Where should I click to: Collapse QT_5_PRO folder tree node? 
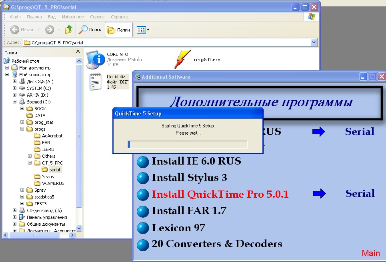coord(30,163)
